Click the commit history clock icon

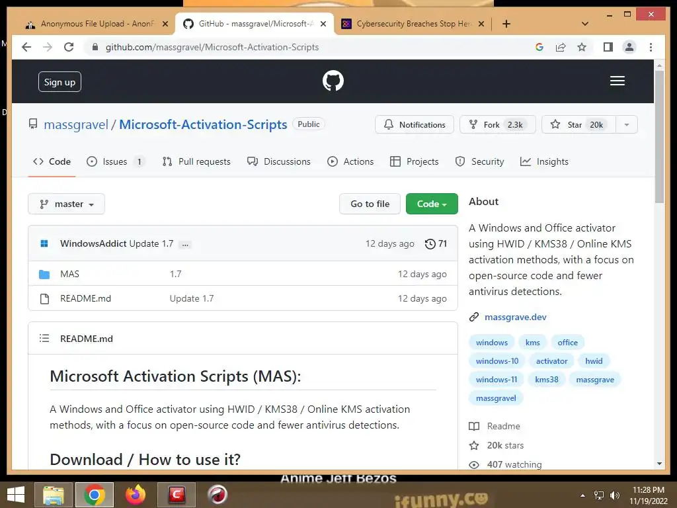(x=430, y=243)
